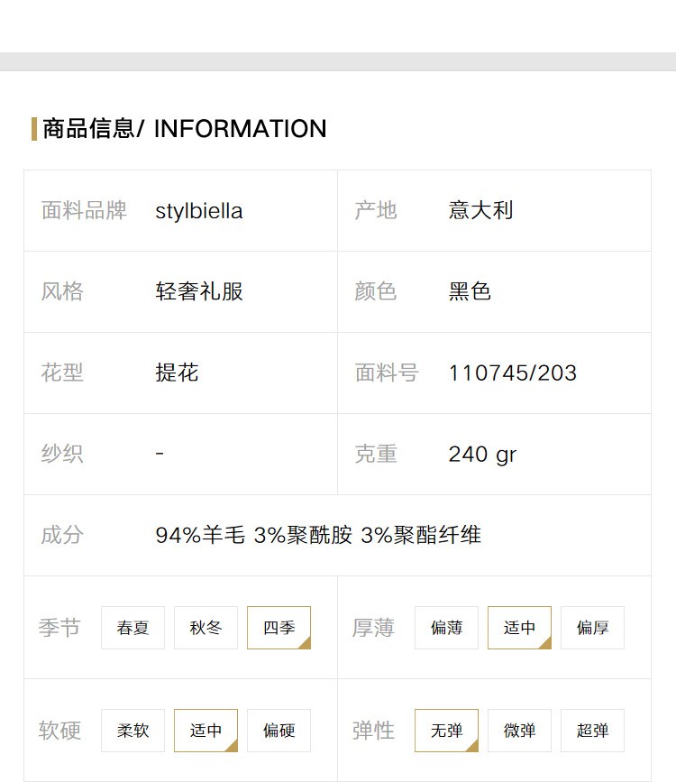
Task: Select the 秋冬 season option
Action: tap(206, 628)
